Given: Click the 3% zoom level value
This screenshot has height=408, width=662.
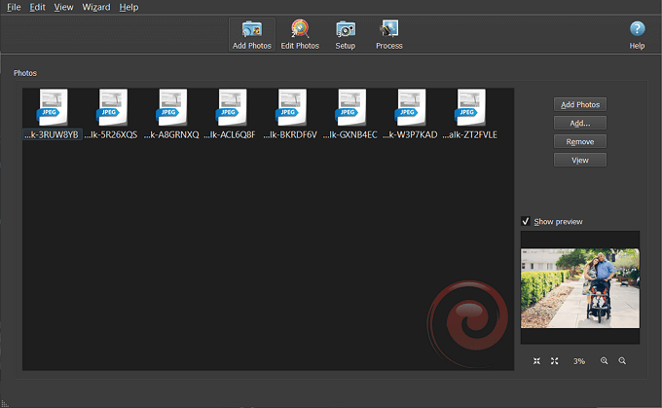Looking at the screenshot, I should click(579, 361).
